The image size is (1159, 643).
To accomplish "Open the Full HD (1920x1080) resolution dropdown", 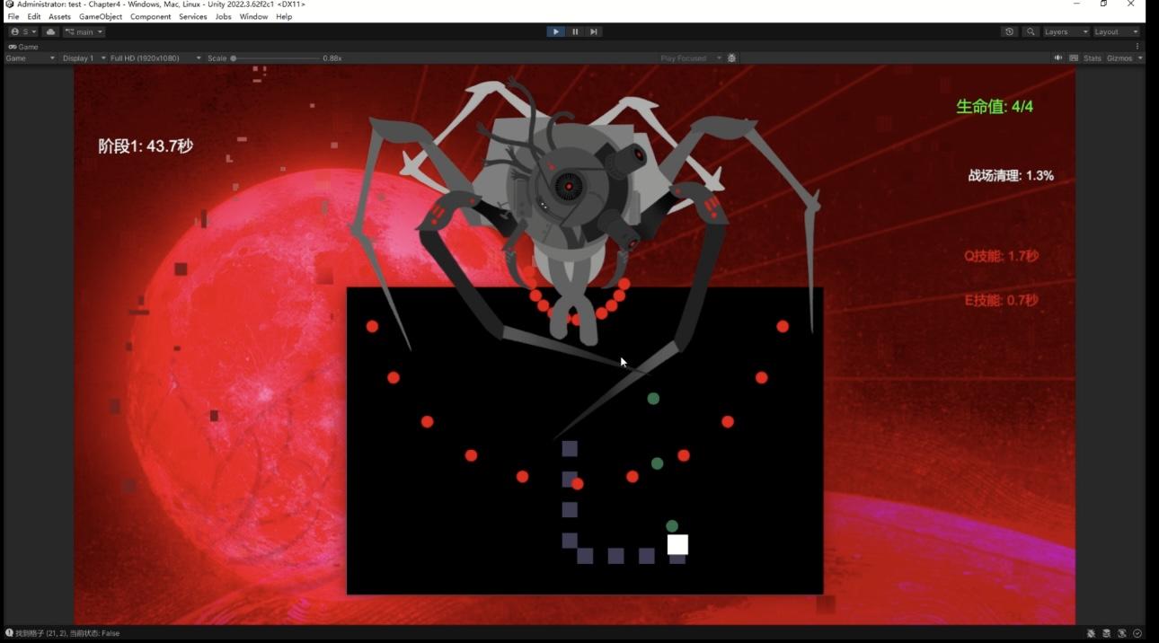I will [x=151, y=58].
